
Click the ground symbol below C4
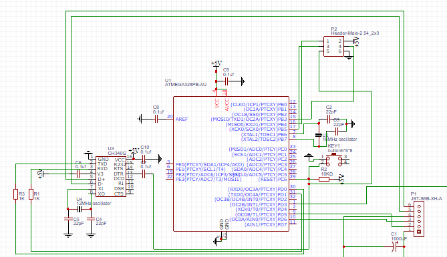pos(91,236)
